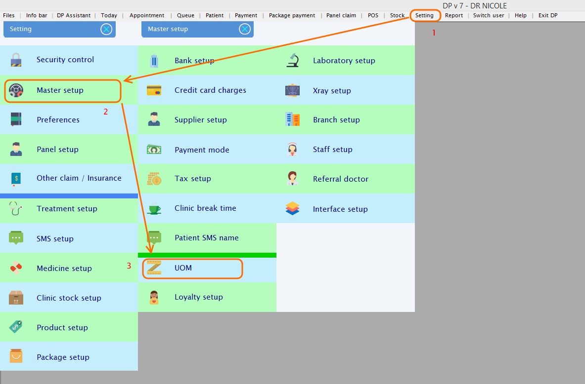The width and height of the screenshot is (585, 384).
Task: Click the UOM ruler icon
Action: 154,268
